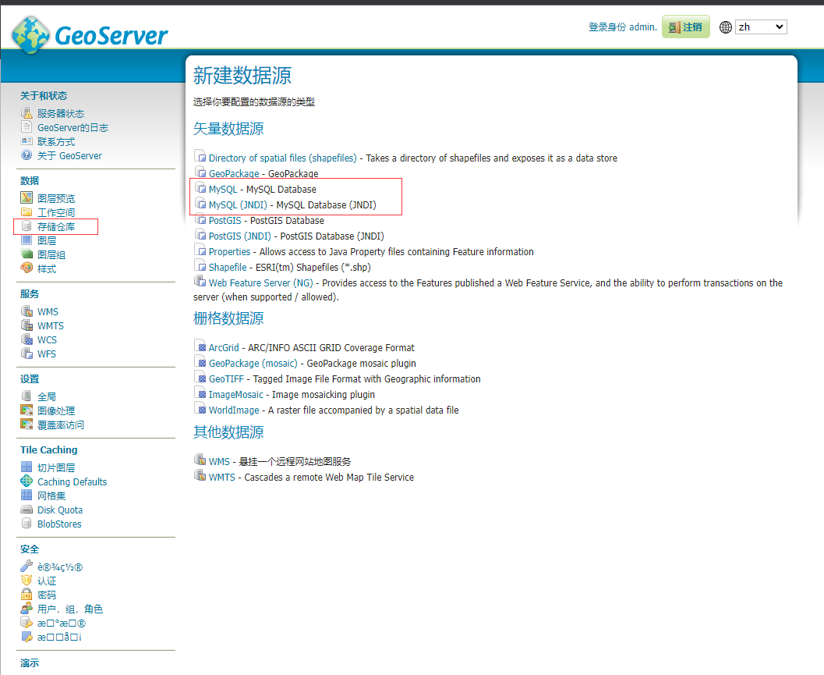Open the WFS service settings icon
The width and height of the screenshot is (824, 675).
26,353
